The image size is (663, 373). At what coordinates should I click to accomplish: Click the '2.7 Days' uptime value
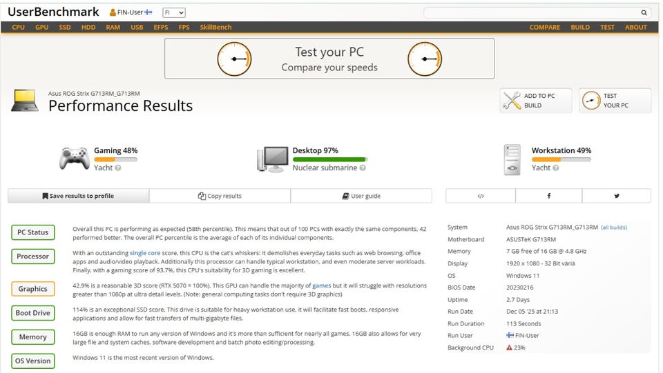[517, 300]
